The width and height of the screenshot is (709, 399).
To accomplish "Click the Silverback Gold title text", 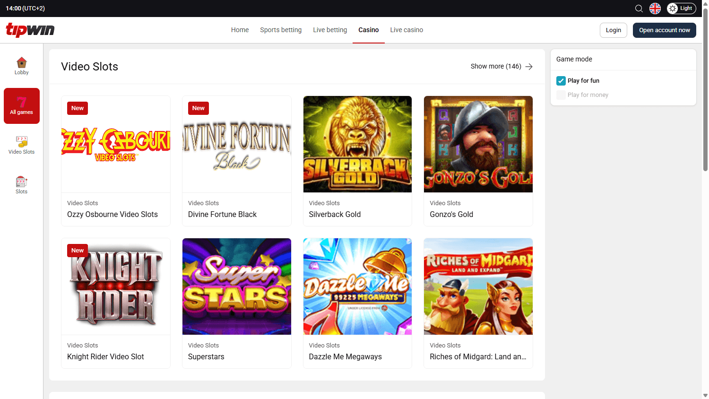I will tap(335, 215).
